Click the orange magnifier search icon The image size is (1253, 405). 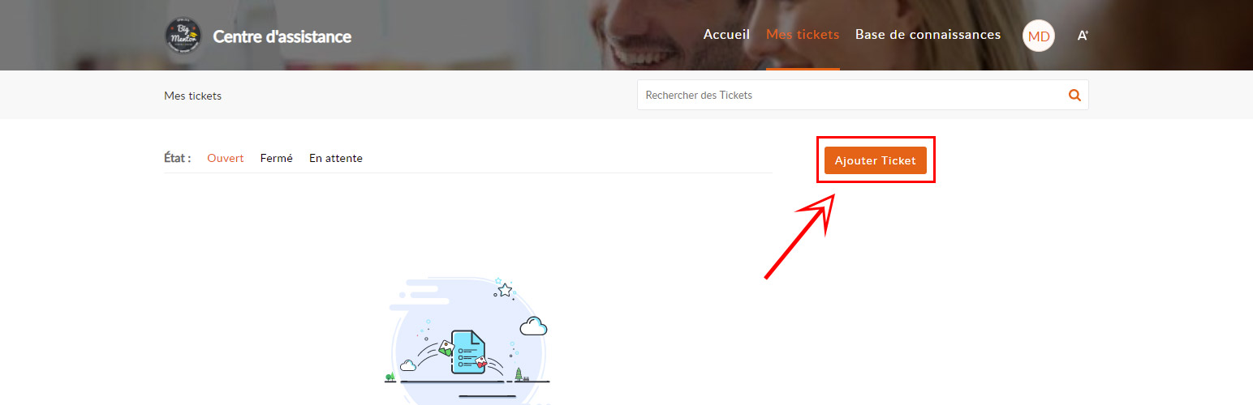(x=1074, y=95)
